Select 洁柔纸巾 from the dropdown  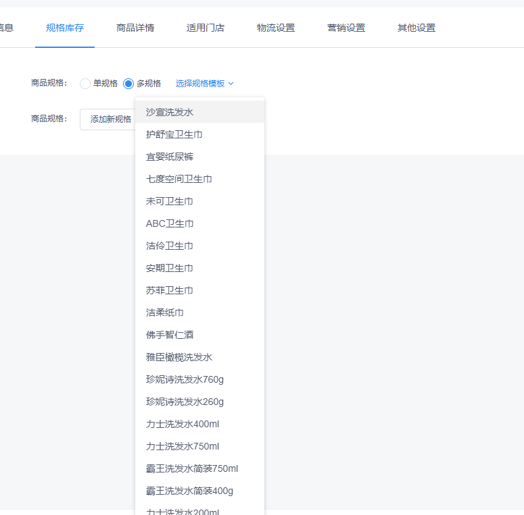tap(200, 313)
